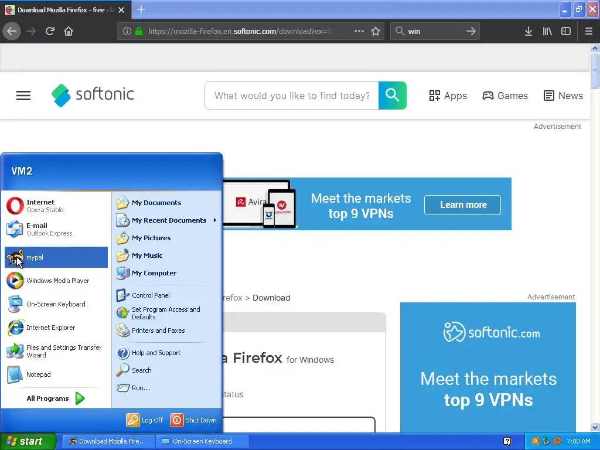This screenshot has width=600, height=450.
Task: Launch Opera Stable Internet from Start menu
Action: 56,206
